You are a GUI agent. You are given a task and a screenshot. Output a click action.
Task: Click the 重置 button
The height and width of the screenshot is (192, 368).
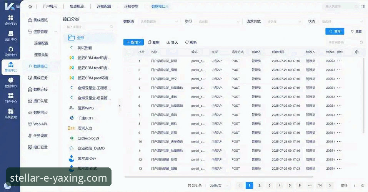tap(356, 31)
